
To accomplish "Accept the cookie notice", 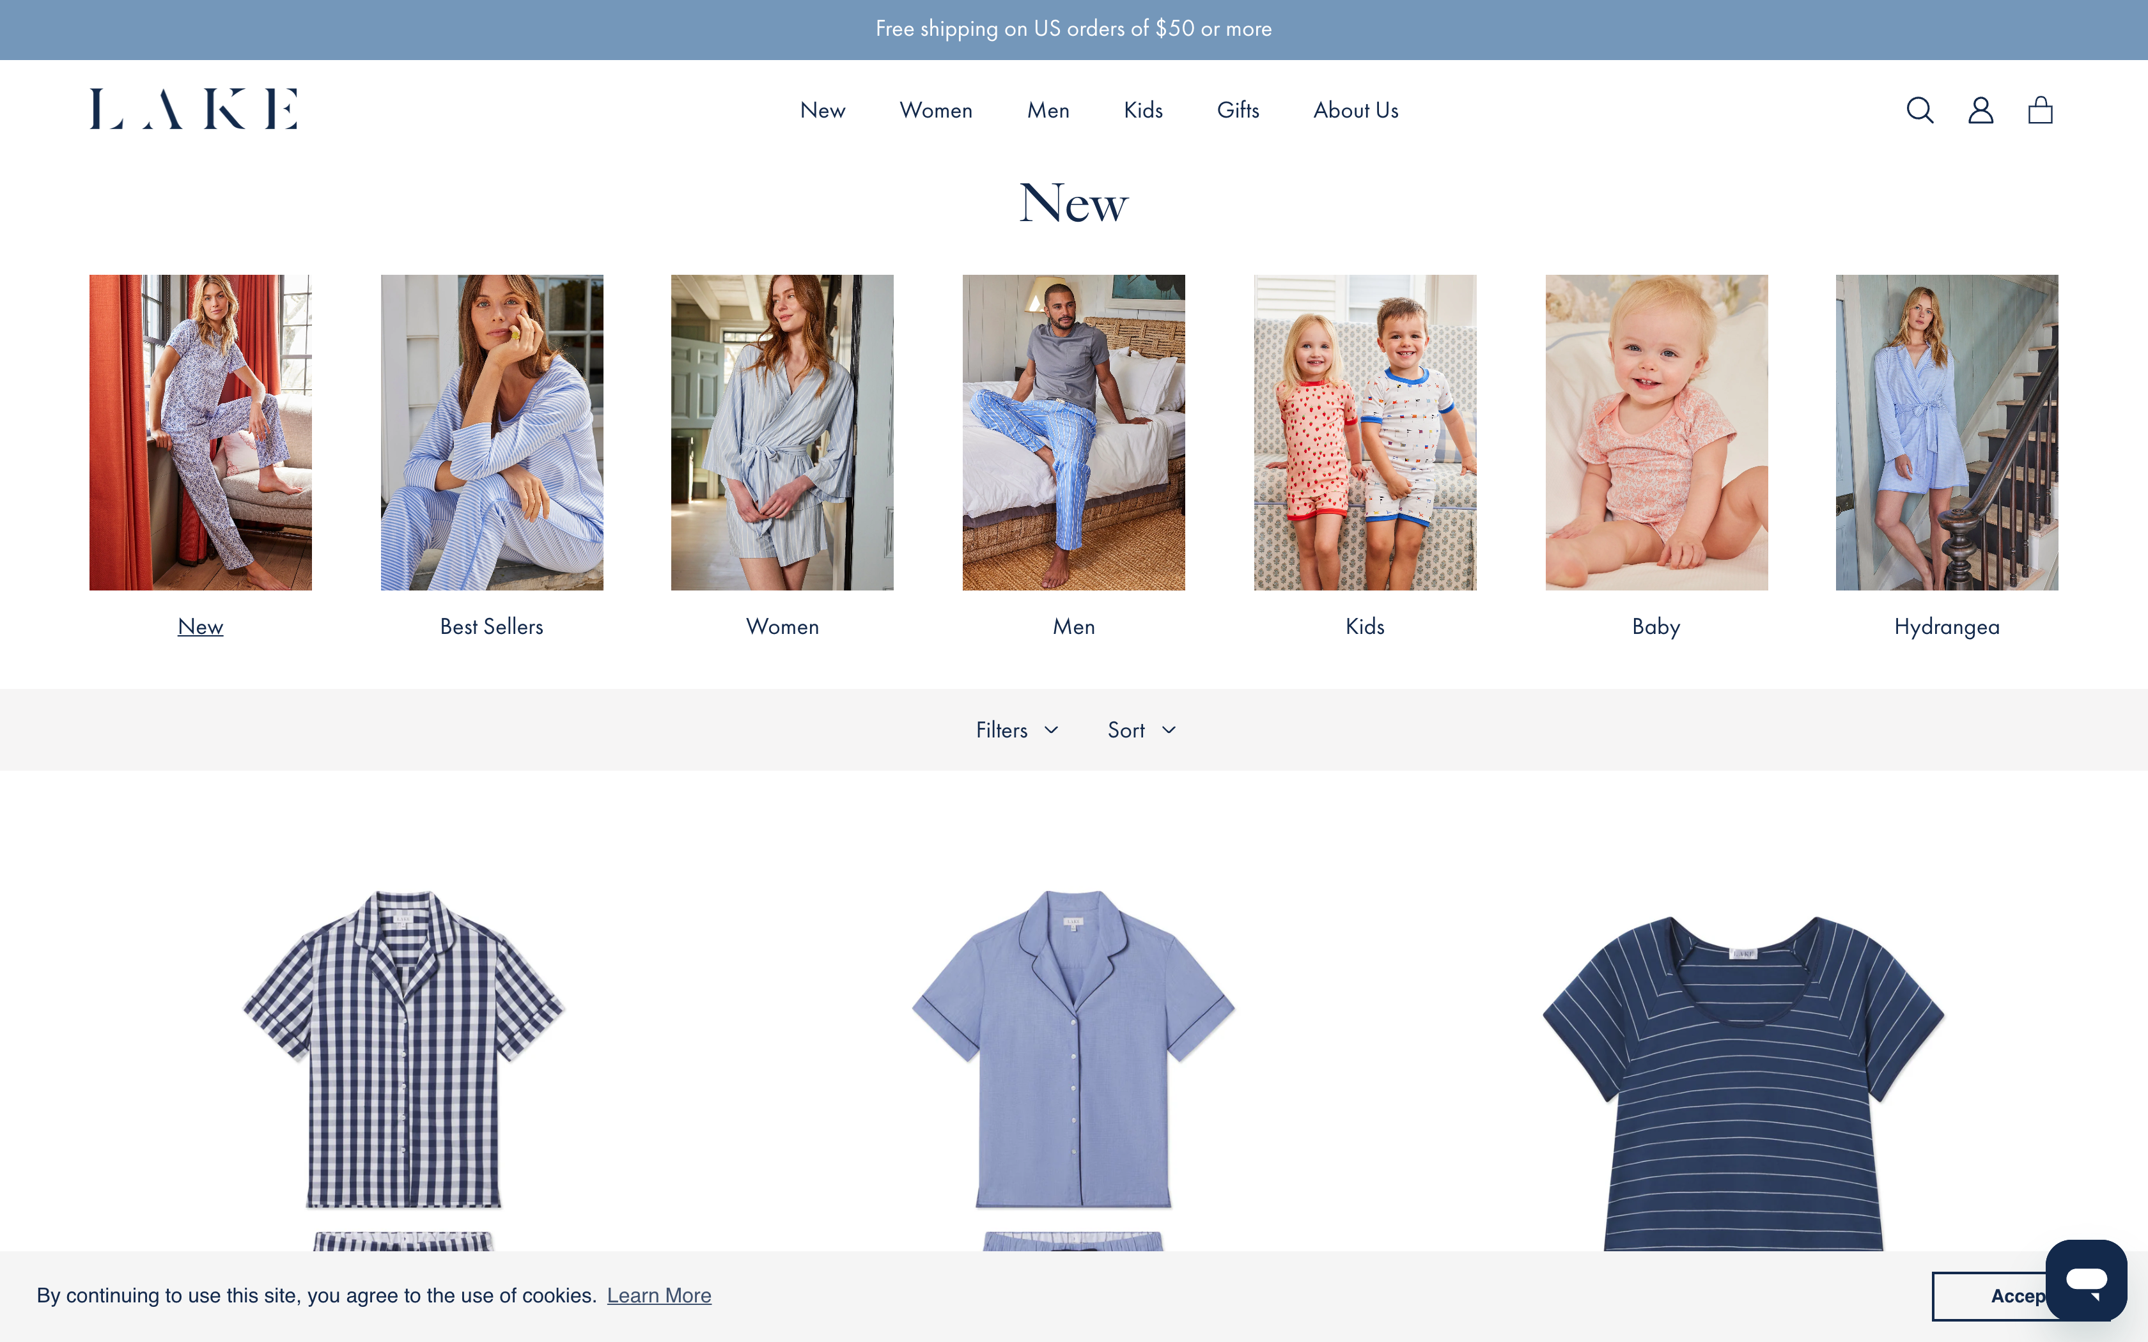I will (1988, 1296).
